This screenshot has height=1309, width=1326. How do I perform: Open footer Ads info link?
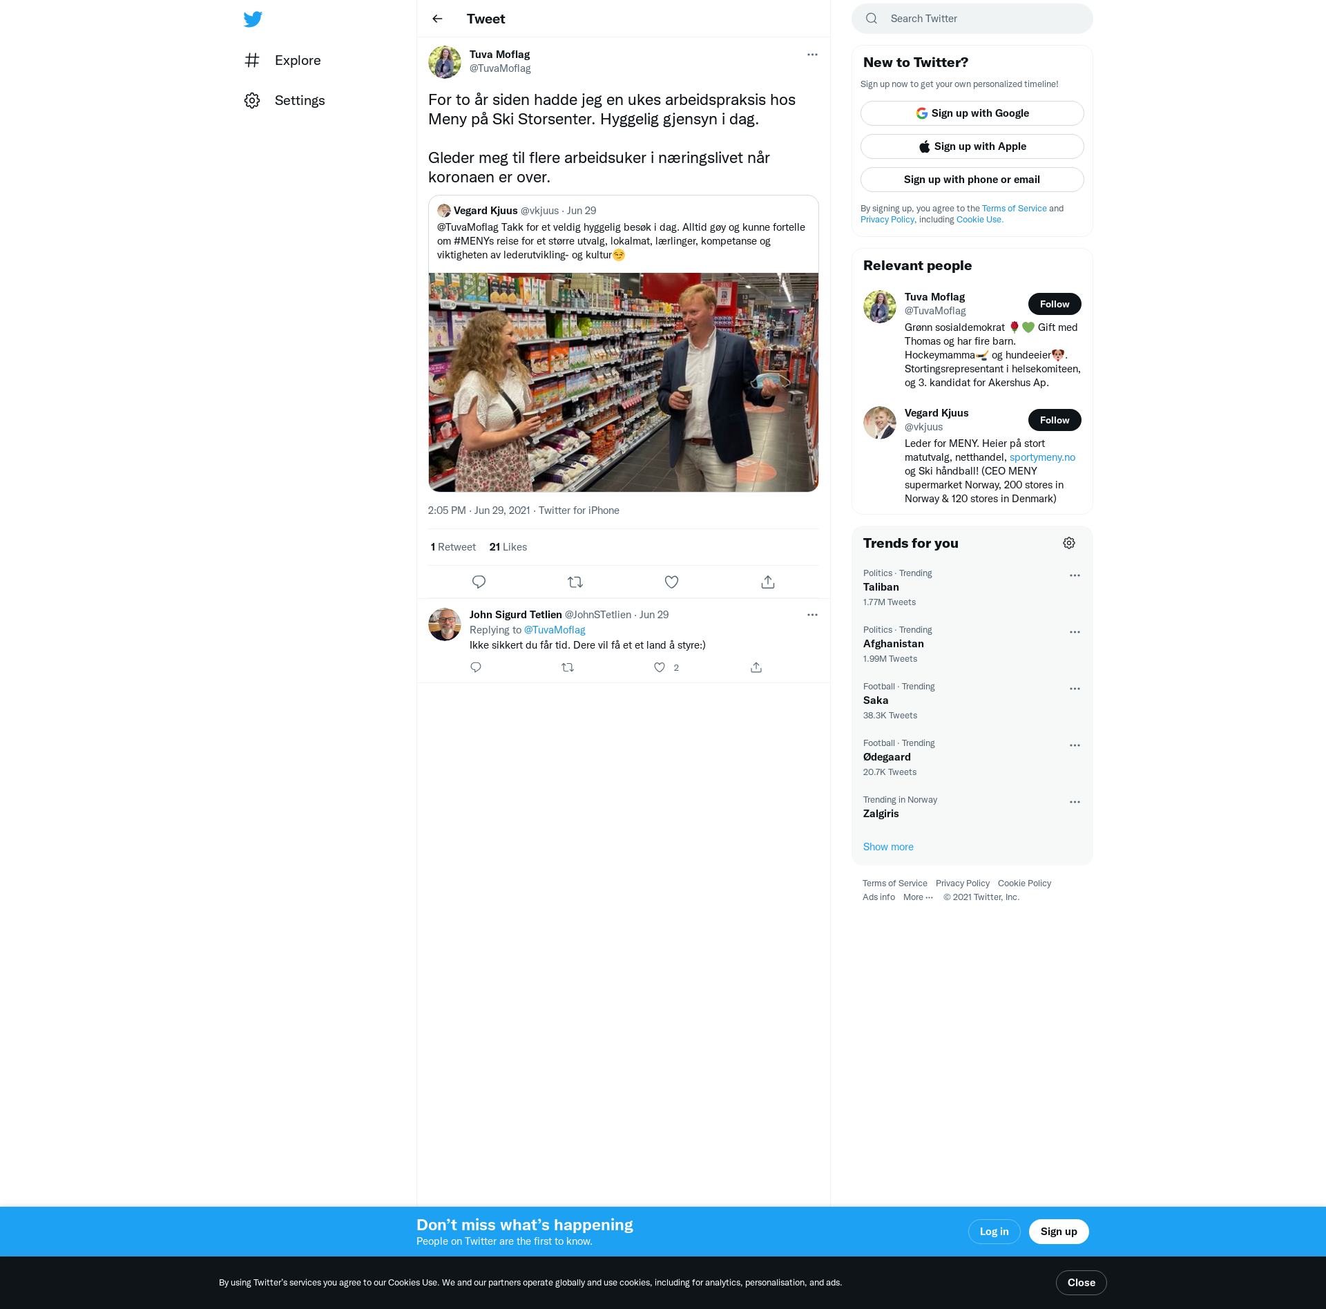point(878,897)
